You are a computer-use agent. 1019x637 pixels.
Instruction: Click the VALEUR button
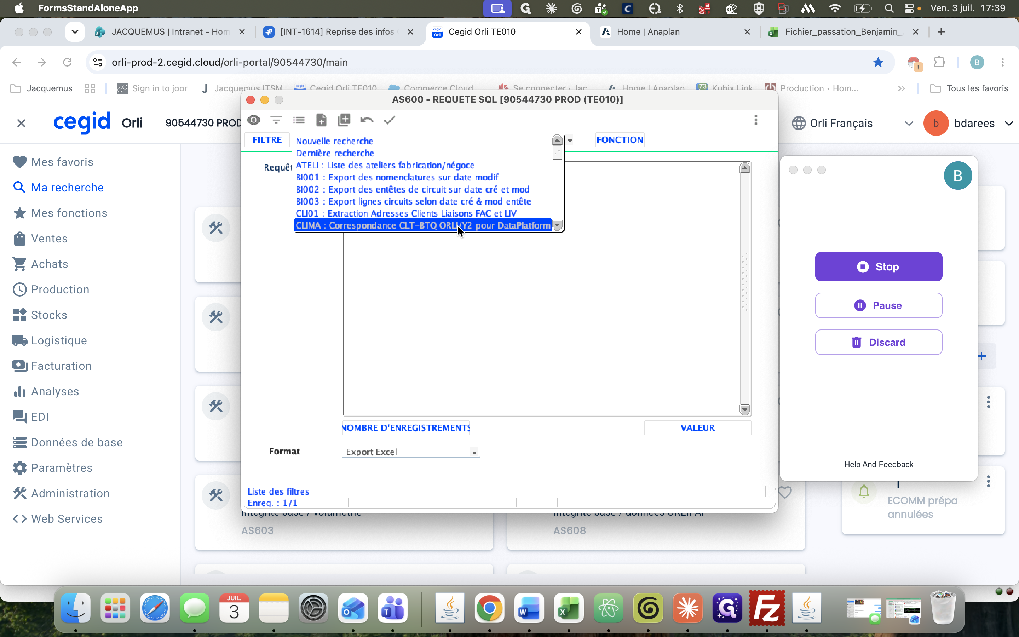tap(697, 427)
